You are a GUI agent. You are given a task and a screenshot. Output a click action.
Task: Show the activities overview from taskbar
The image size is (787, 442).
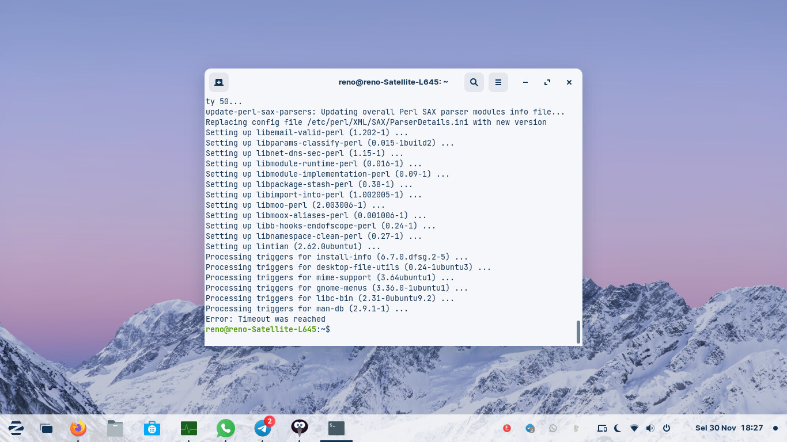point(46,428)
